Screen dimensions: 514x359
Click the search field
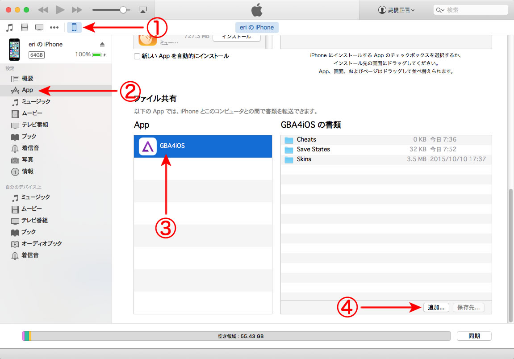pos(470,10)
